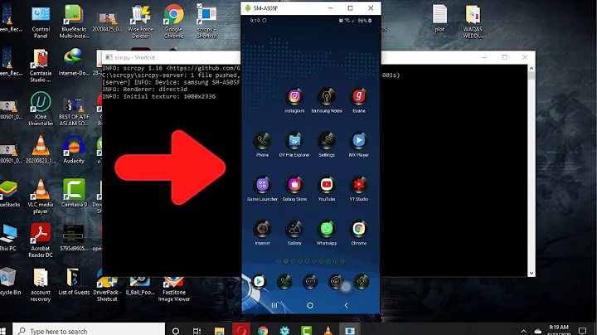Select WAQAS WEDDI... folder on desktop
Image resolution: width=597 pixels, height=335 pixels.
point(473,22)
